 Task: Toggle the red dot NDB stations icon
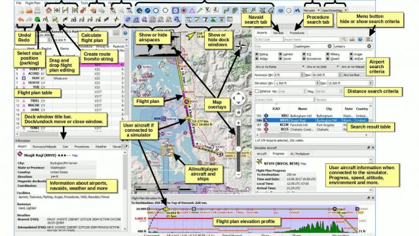[x=183, y=10]
